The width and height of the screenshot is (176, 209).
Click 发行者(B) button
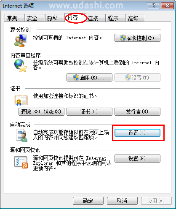pyautogui.click(x=137, y=111)
